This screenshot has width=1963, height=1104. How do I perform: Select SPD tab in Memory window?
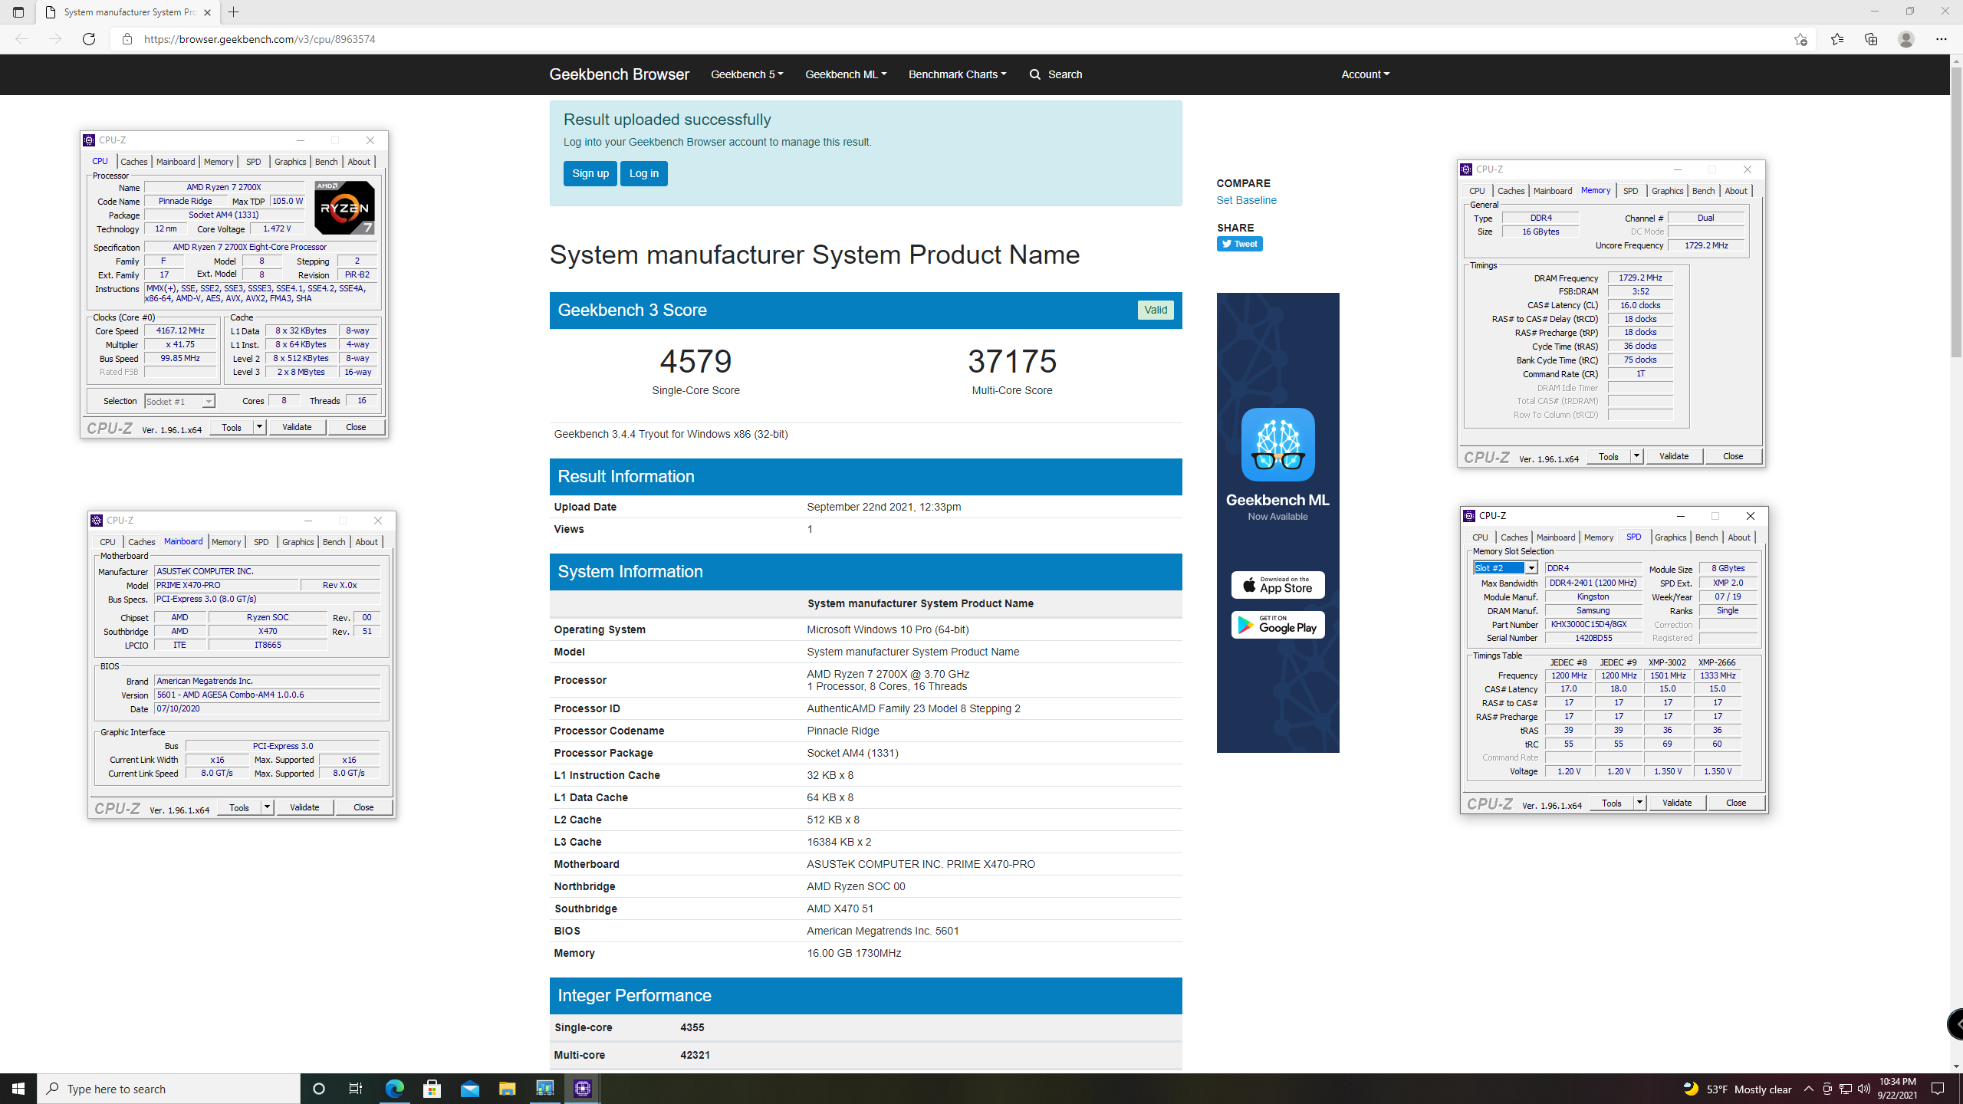pyautogui.click(x=1631, y=191)
